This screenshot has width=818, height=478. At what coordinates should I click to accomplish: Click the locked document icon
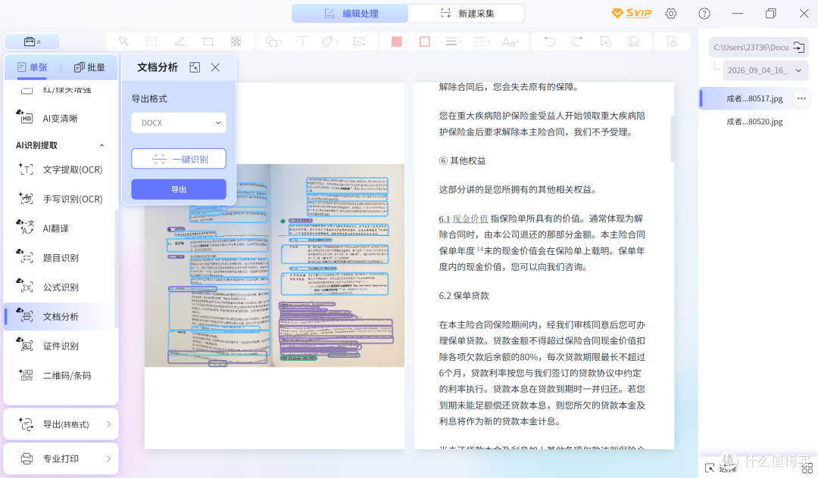[x=672, y=42]
